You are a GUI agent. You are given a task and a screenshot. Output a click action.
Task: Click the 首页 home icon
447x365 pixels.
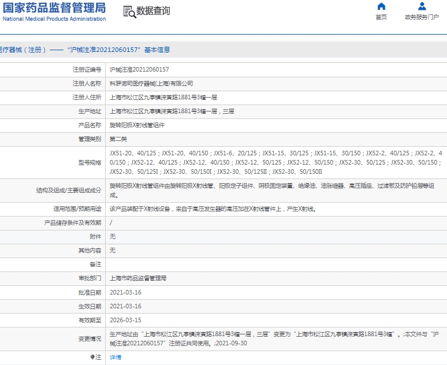tap(381, 6)
